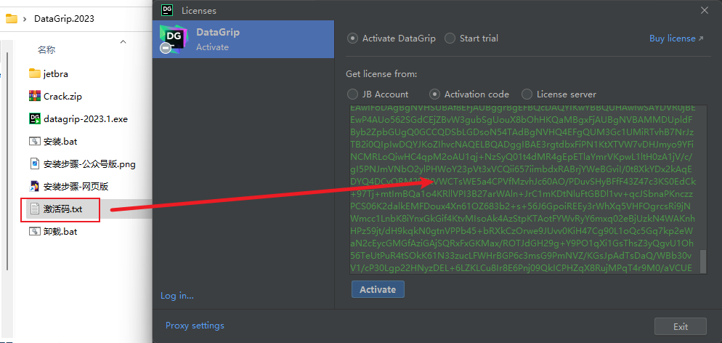The width and height of the screenshot is (722, 343).
Task: Open the Buy license link
Action: point(676,39)
